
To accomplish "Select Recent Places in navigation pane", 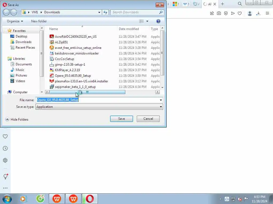I will (25, 47).
